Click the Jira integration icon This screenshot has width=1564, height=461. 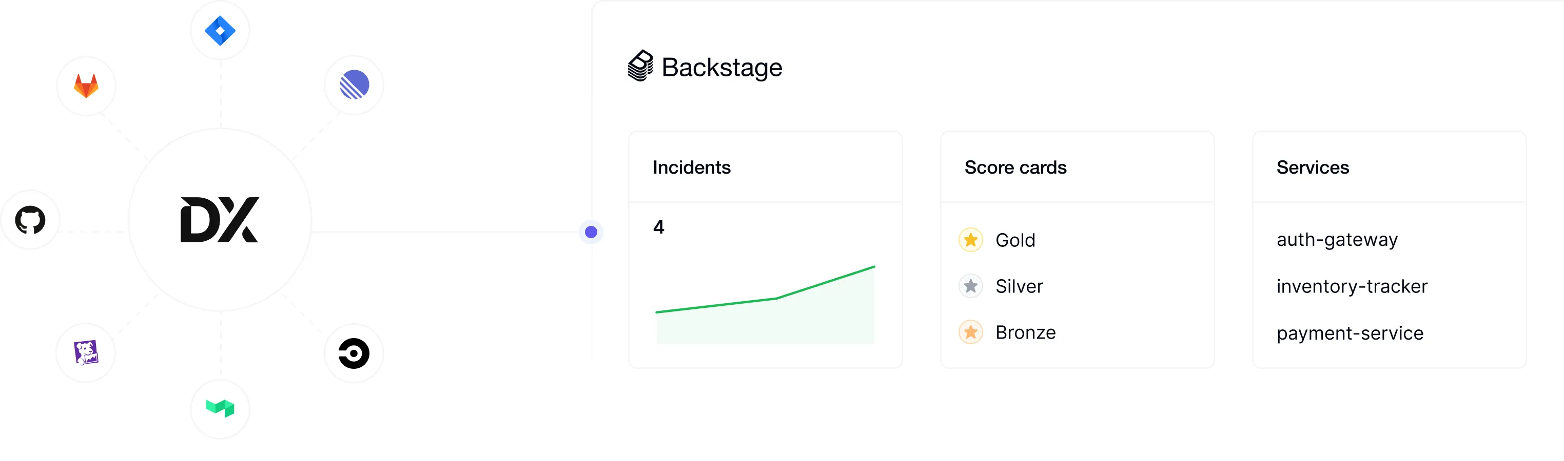(220, 30)
